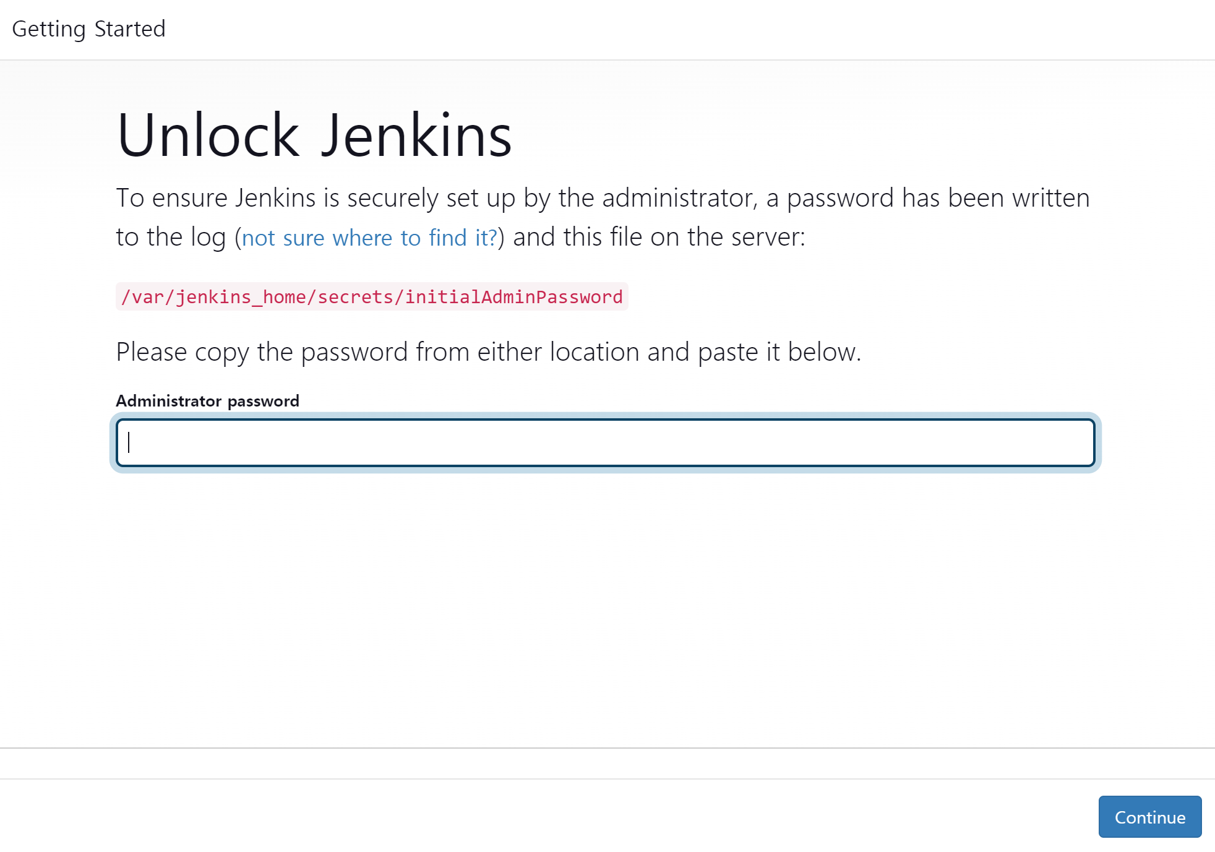This screenshot has width=1215, height=852.
Task: Click the word "administrator," in the description
Action: [x=680, y=198]
